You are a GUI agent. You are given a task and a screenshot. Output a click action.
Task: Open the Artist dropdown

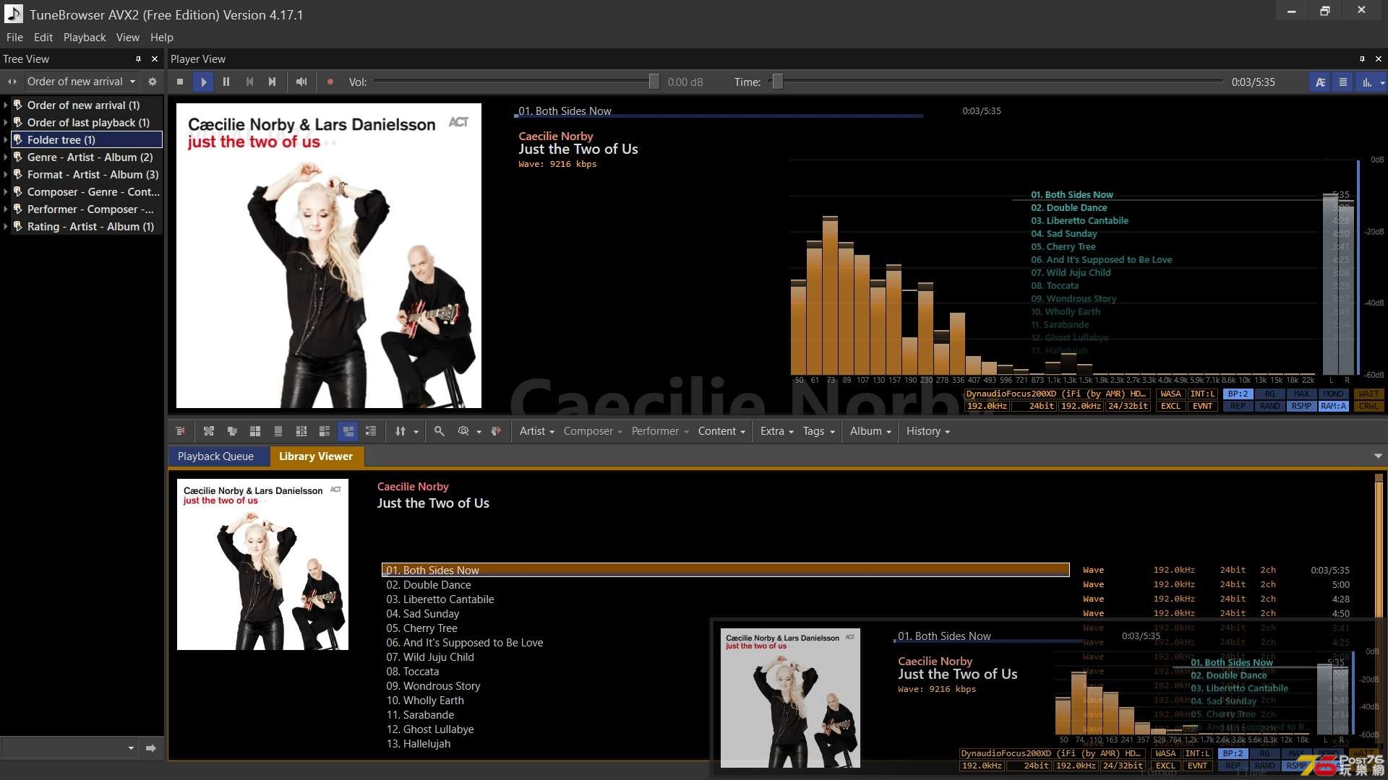click(536, 431)
